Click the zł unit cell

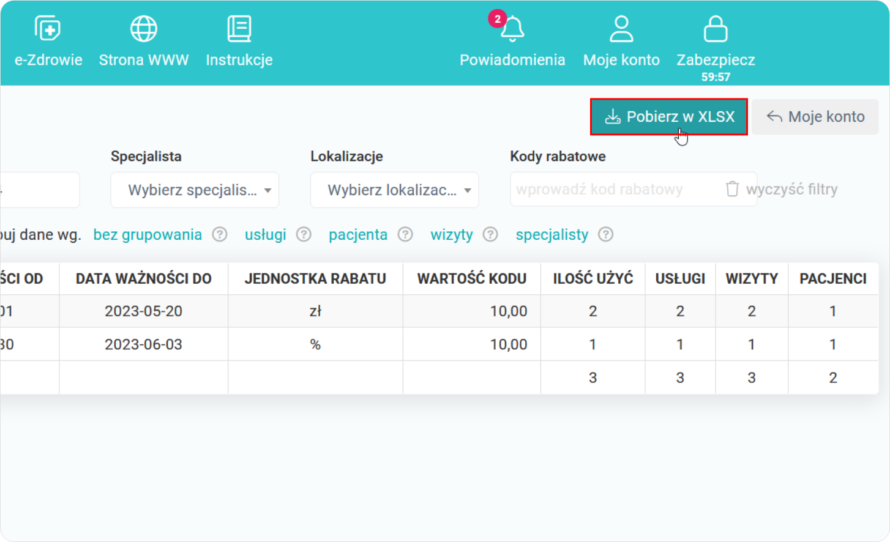pyautogui.click(x=315, y=311)
